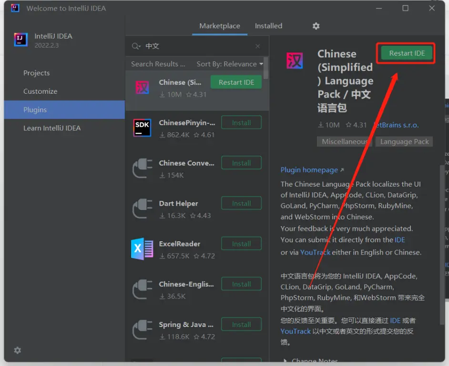Click the plugin details scrollbar
This screenshot has width=449, height=366.
[441, 245]
